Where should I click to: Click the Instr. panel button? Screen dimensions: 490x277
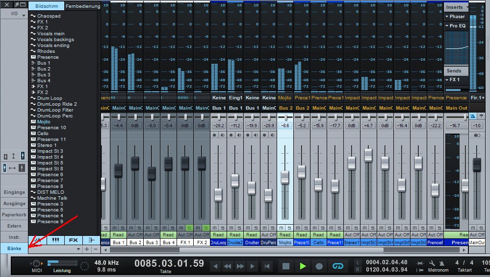(x=14, y=237)
